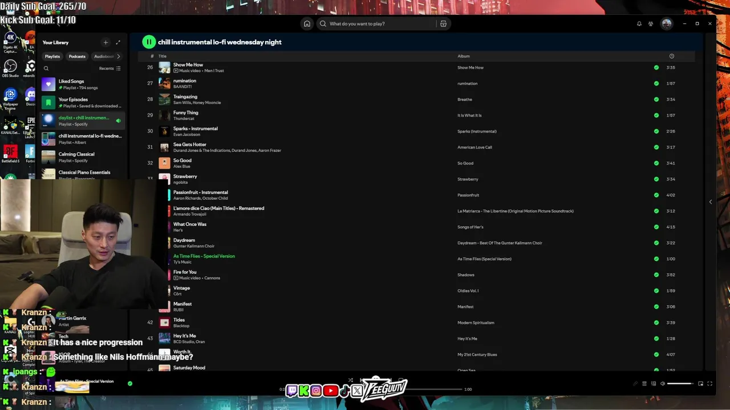
Task: Go to Spotify Home
Action: tap(307, 23)
